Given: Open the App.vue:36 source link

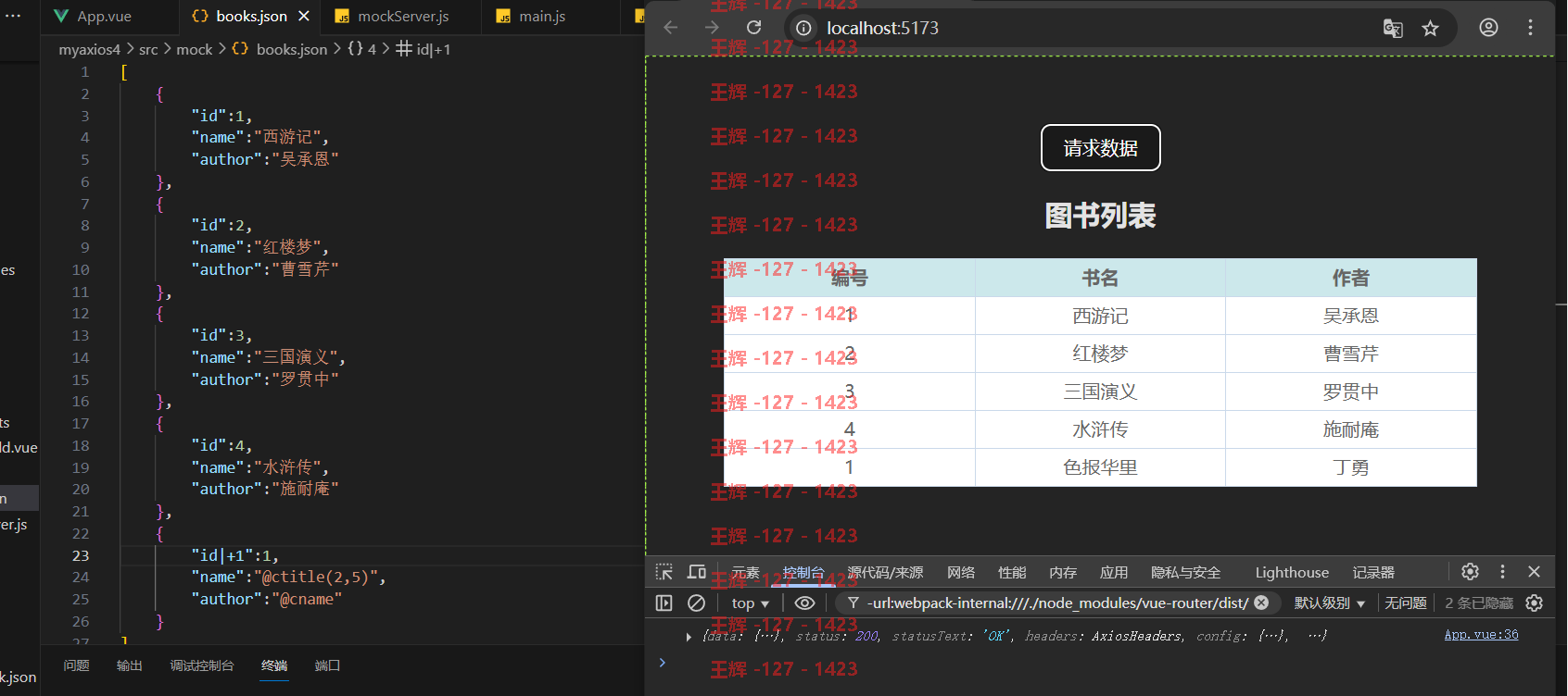Looking at the screenshot, I should pos(1481,635).
